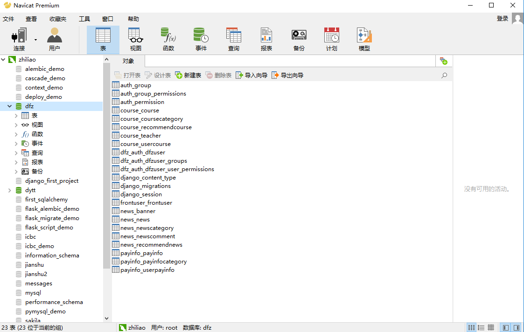This screenshot has width=524, height=332.
Task: Select the 查询 (Query) toolbar icon
Action: pos(234,40)
